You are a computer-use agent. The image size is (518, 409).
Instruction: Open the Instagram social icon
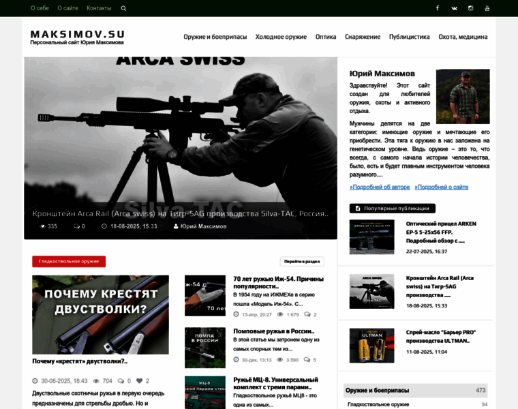[471, 8]
